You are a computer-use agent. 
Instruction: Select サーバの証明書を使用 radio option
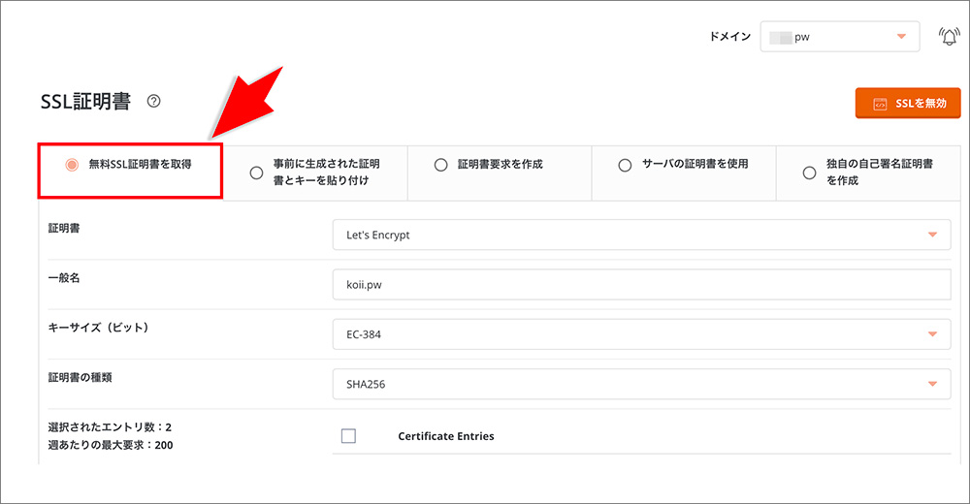click(625, 165)
